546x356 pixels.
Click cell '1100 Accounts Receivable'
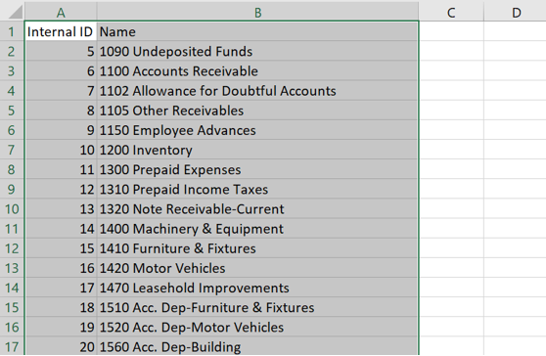coord(257,71)
